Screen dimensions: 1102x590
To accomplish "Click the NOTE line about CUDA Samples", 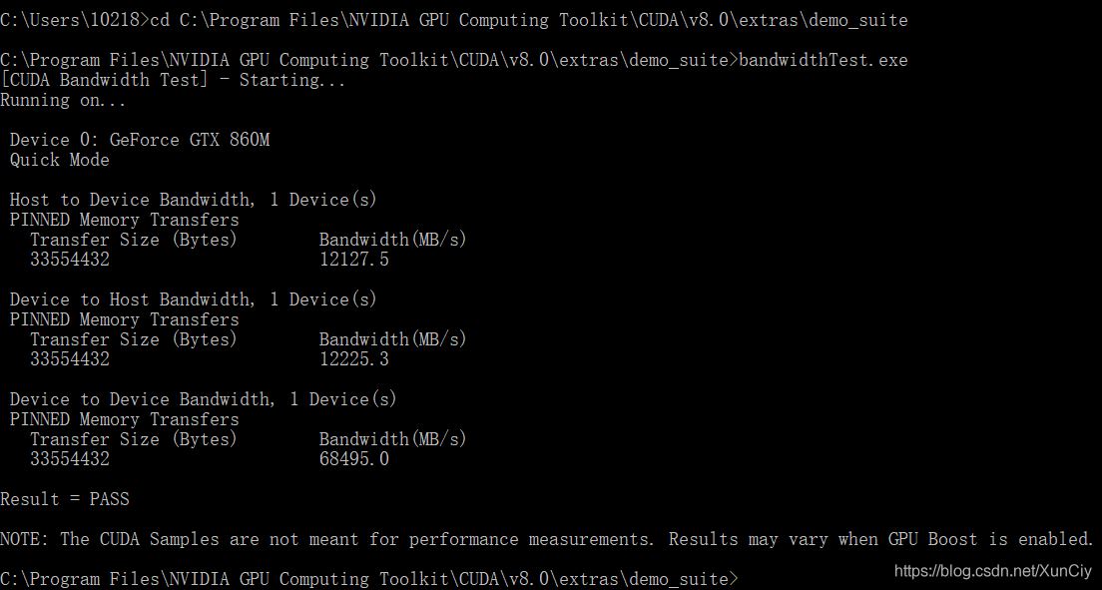I will point(547,539).
